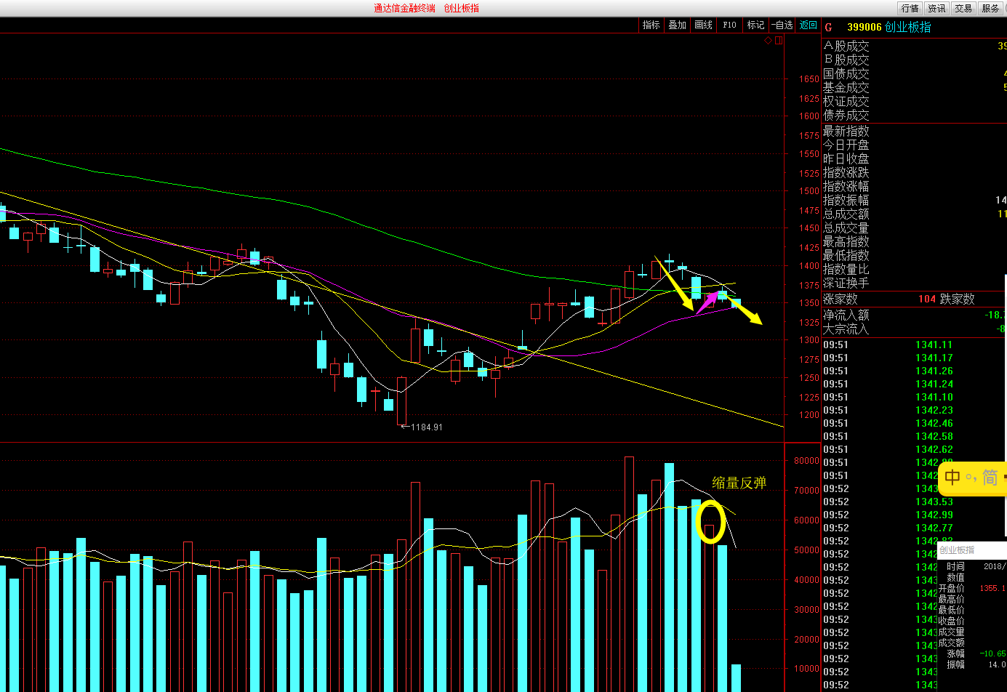Click the 通达信金融终端 title text
Viewport: 1007px width, 692px height.
click(x=405, y=8)
